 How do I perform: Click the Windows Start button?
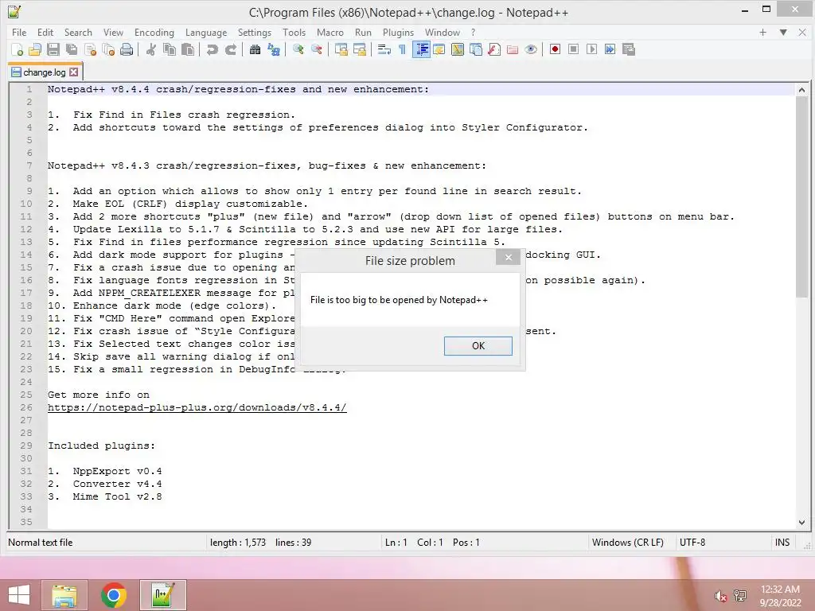(x=19, y=595)
